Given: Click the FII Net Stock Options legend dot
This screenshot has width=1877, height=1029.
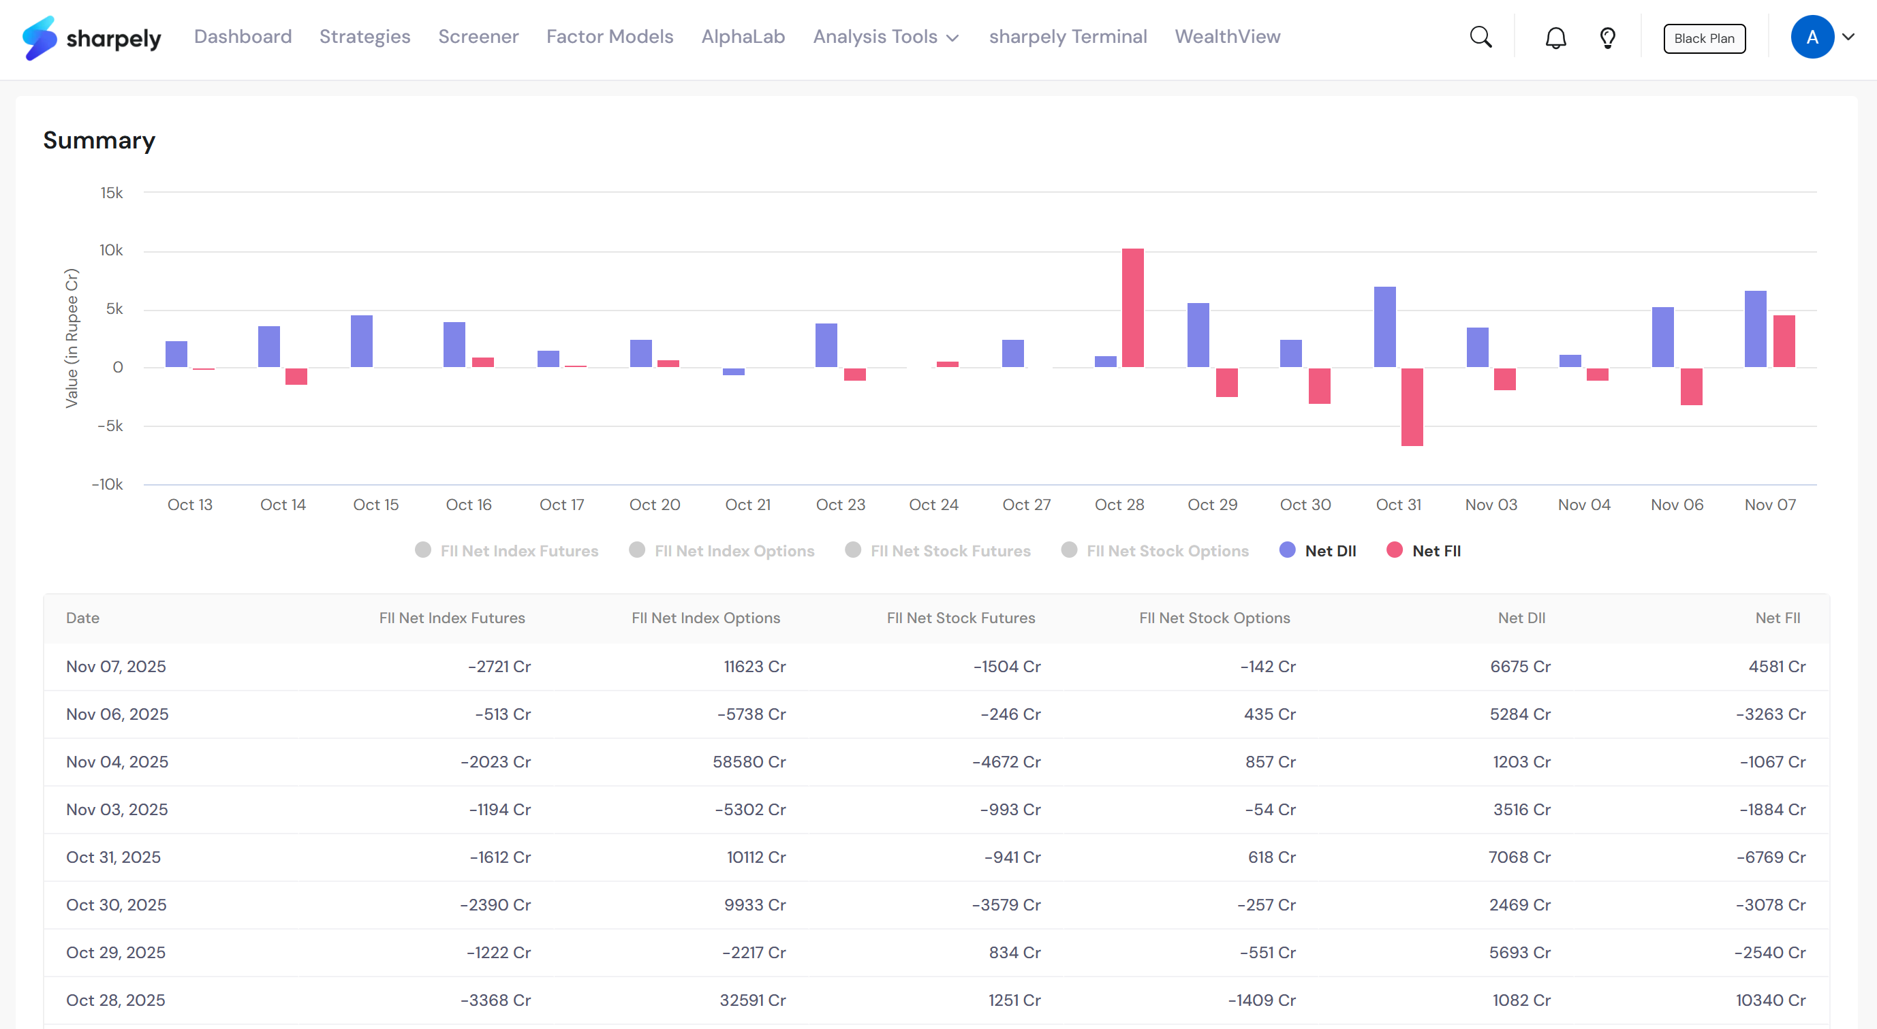Looking at the screenshot, I should [1069, 550].
